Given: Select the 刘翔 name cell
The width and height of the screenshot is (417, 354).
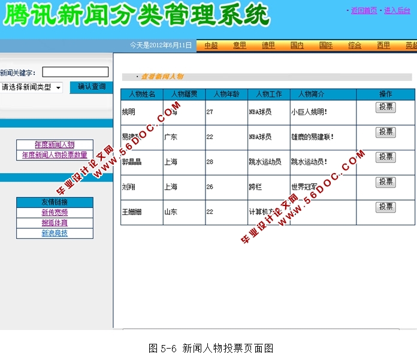Looking at the screenshot, I should pos(142,187).
